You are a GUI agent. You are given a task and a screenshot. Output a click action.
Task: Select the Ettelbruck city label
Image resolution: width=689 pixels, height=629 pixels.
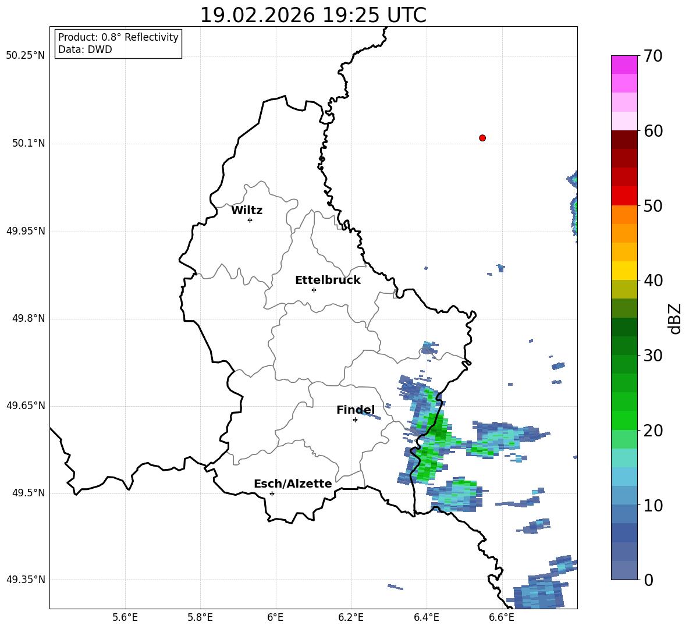[x=328, y=280]
